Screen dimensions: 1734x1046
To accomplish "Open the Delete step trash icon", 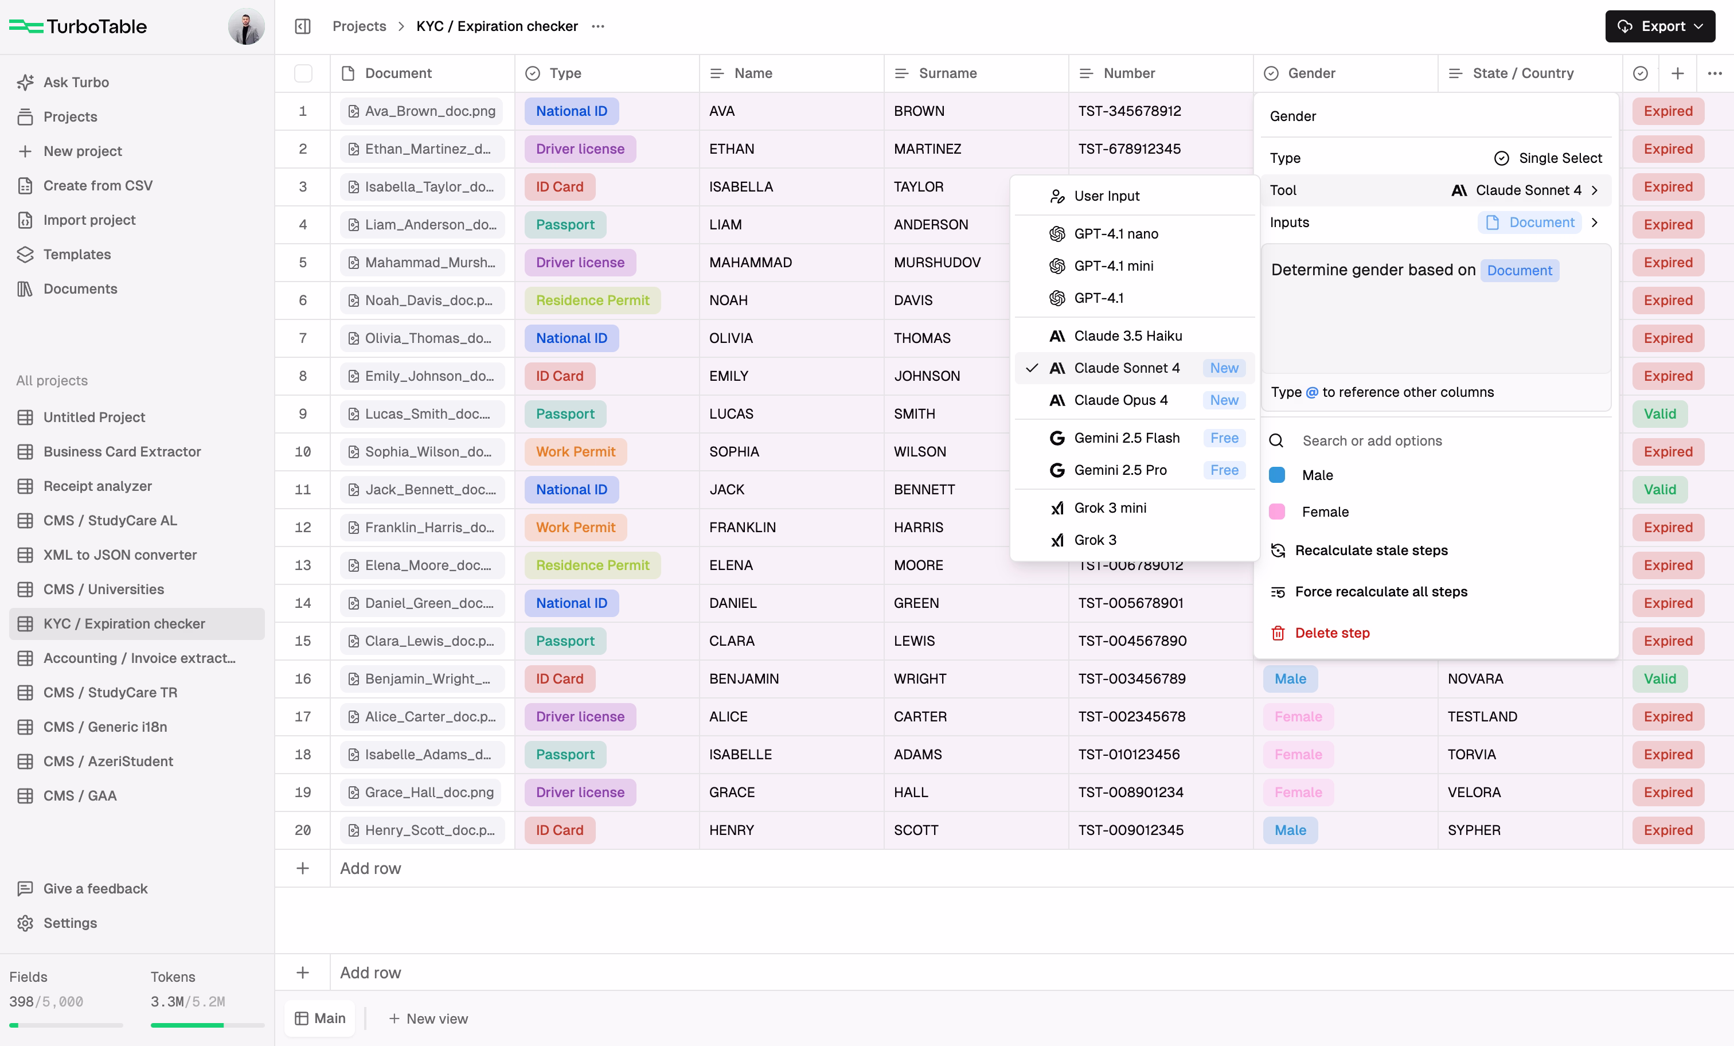I will (x=1279, y=633).
